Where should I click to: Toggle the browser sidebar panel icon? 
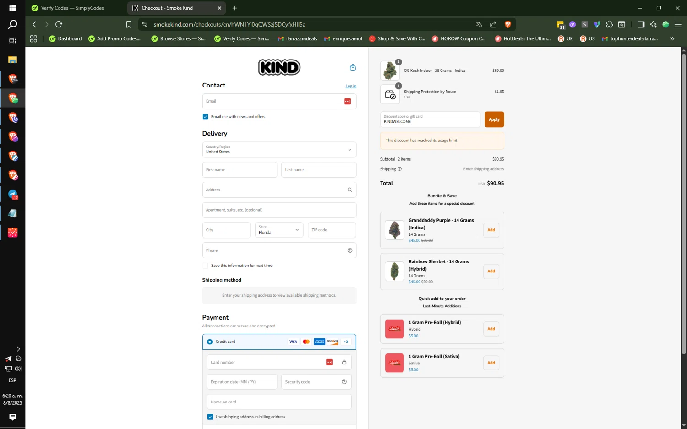click(641, 24)
